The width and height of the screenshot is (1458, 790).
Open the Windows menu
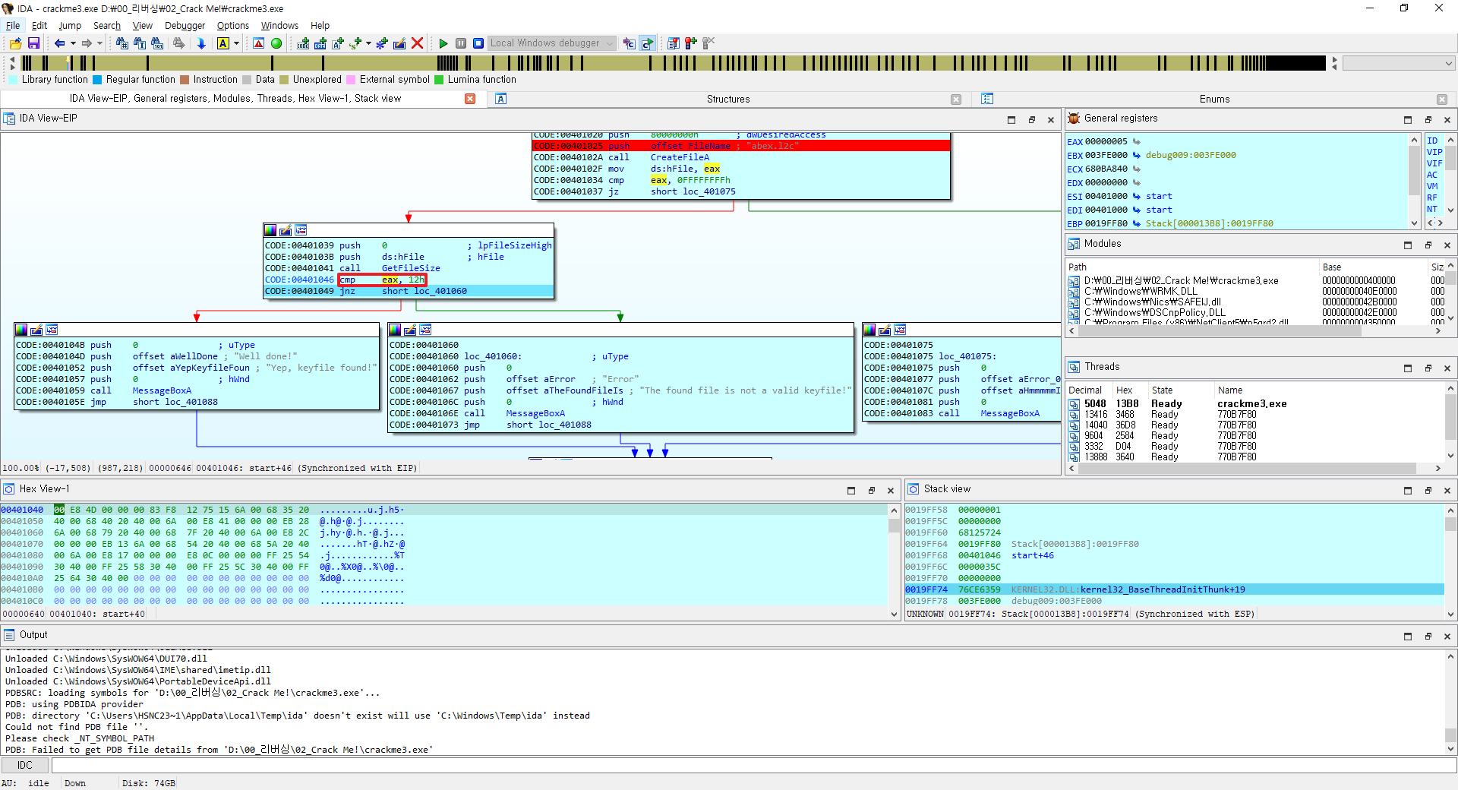tap(279, 25)
